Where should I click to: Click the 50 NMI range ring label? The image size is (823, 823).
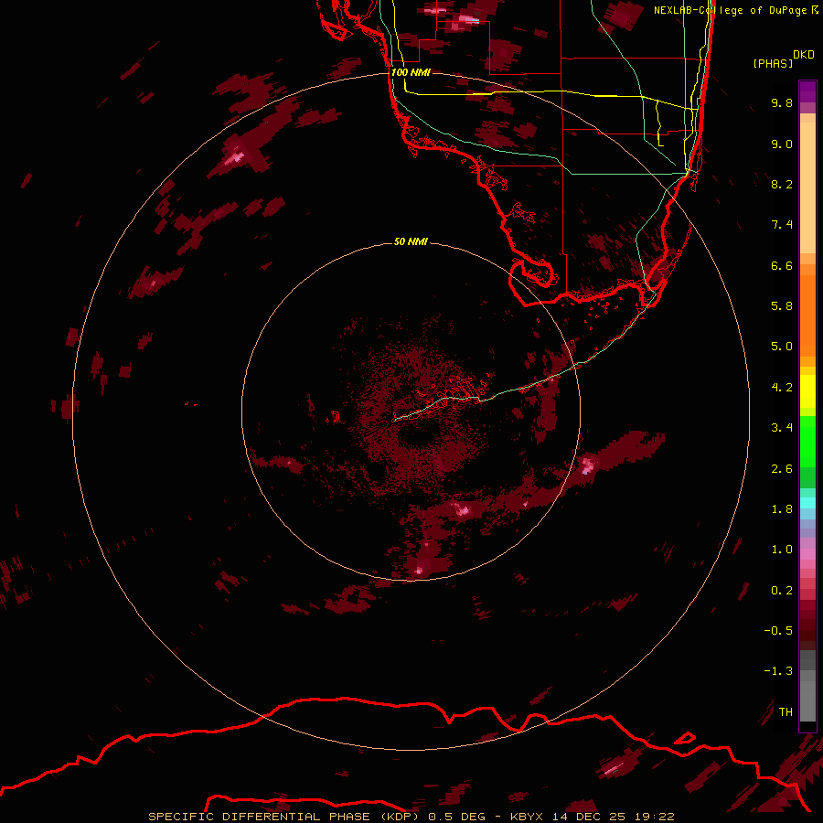point(411,242)
